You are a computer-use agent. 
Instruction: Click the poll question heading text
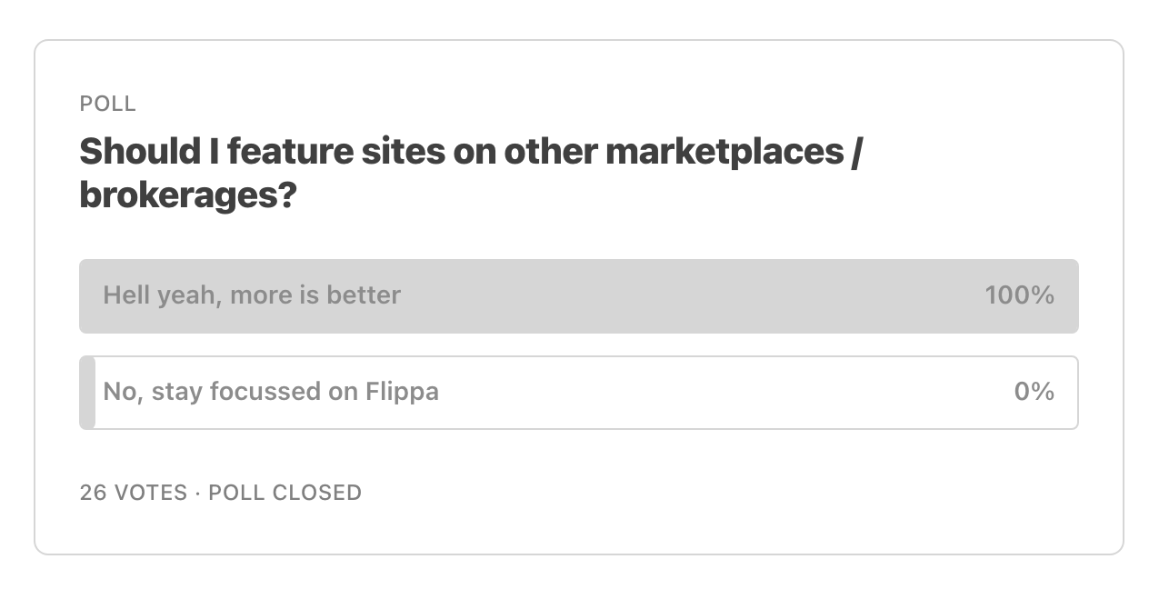(470, 173)
